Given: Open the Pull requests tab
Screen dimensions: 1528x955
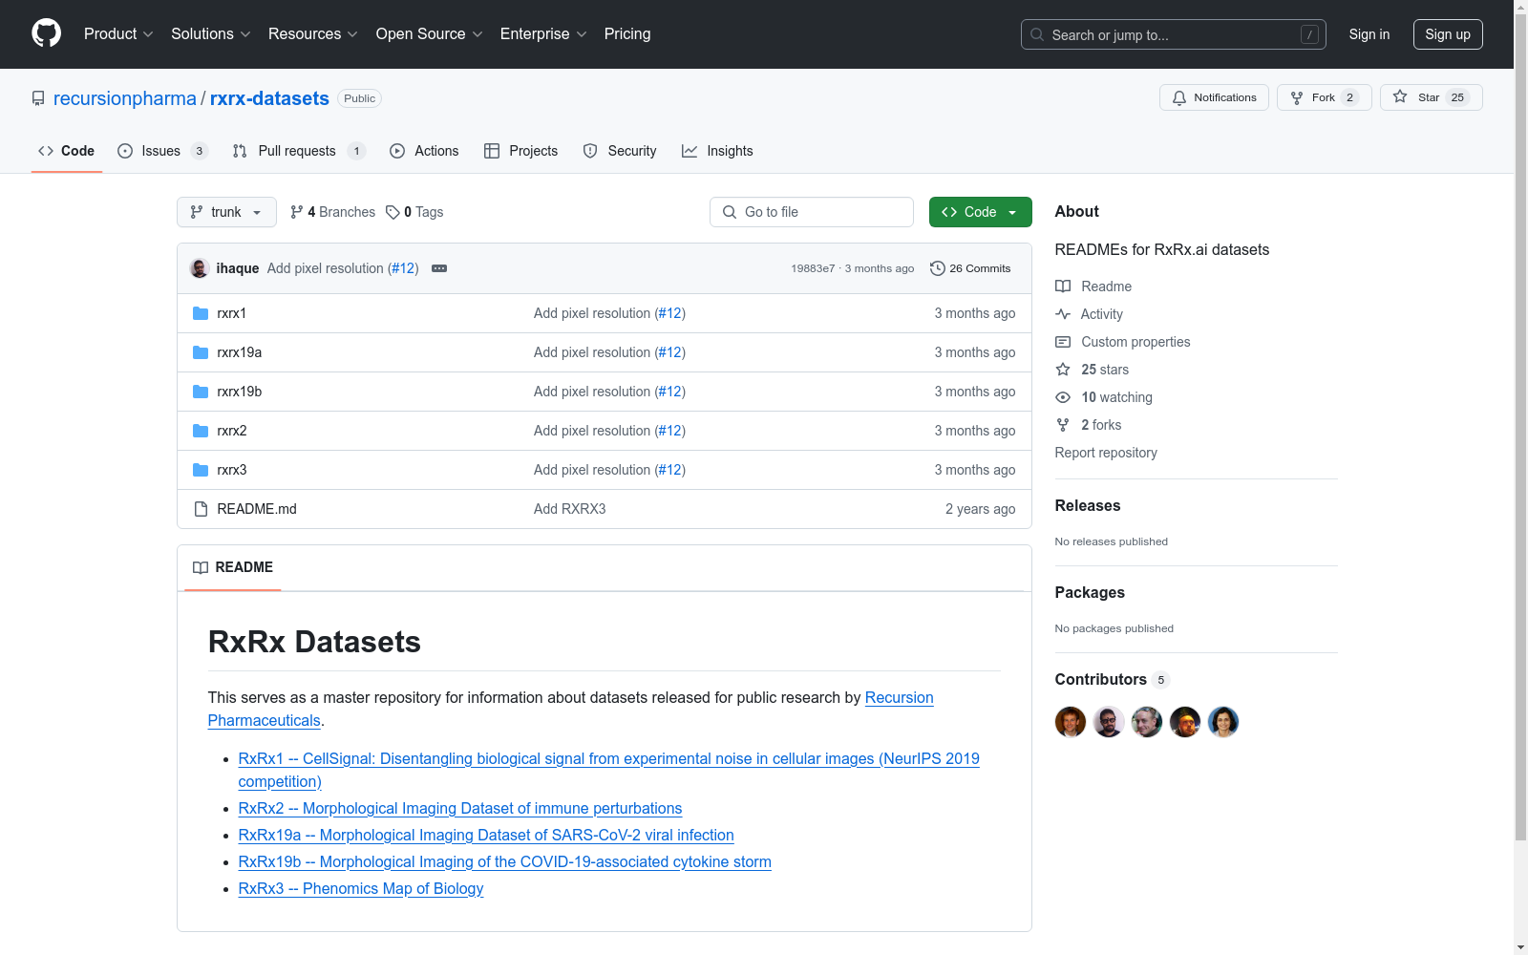Looking at the screenshot, I should (x=298, y=151).
